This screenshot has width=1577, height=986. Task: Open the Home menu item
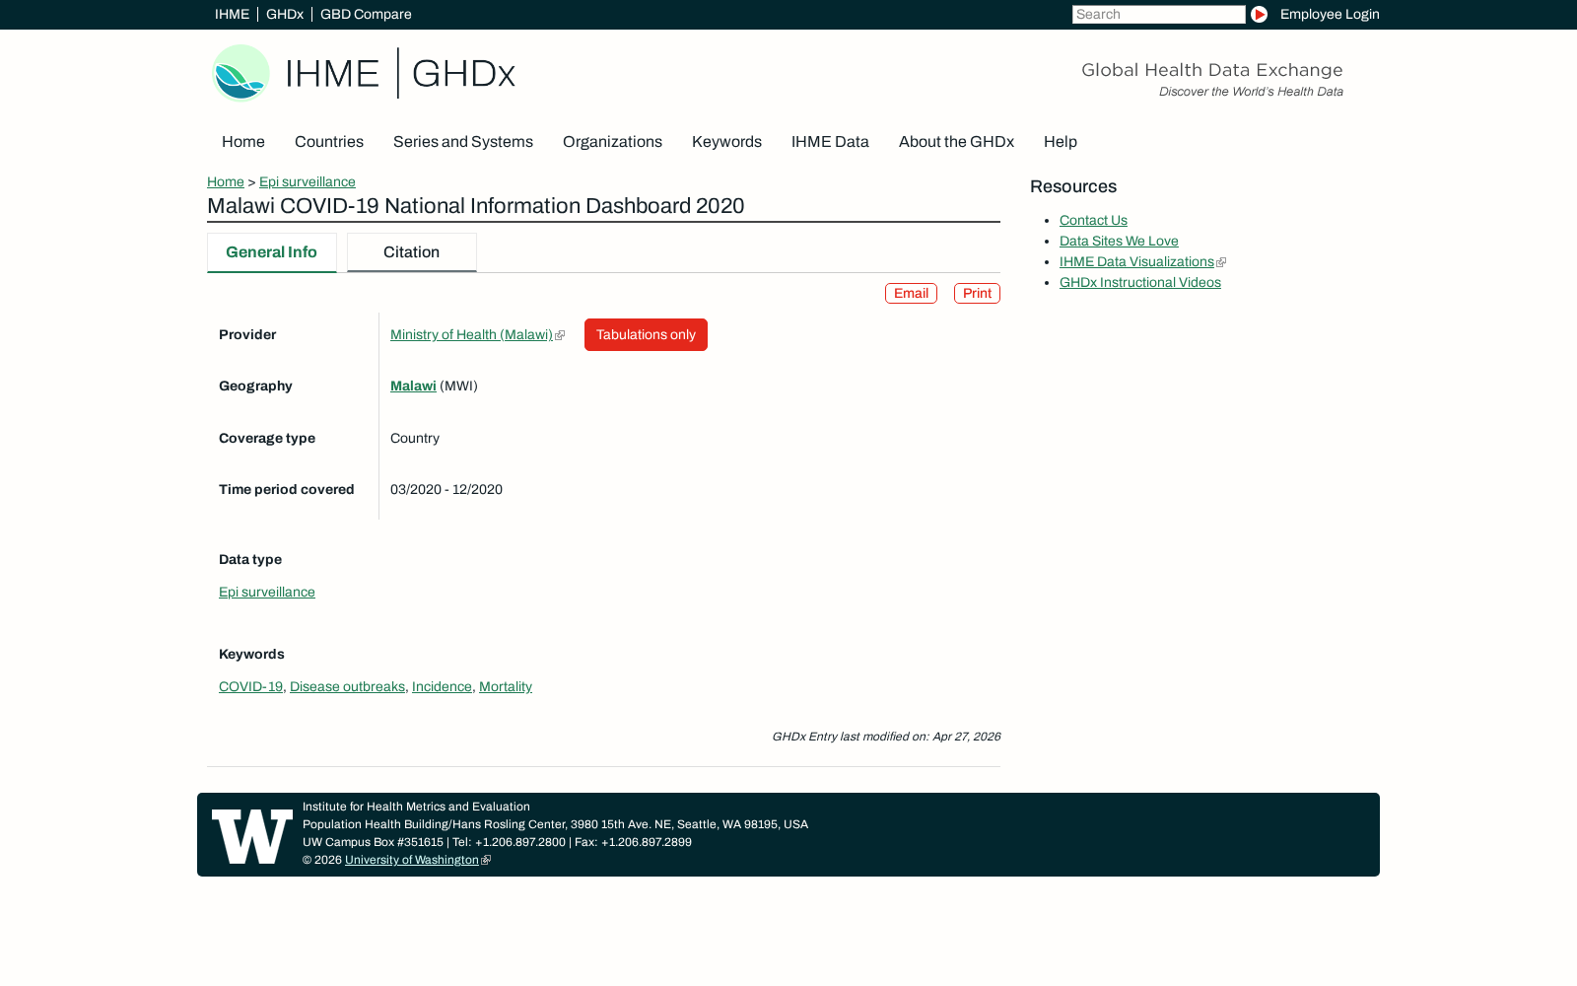243,142
